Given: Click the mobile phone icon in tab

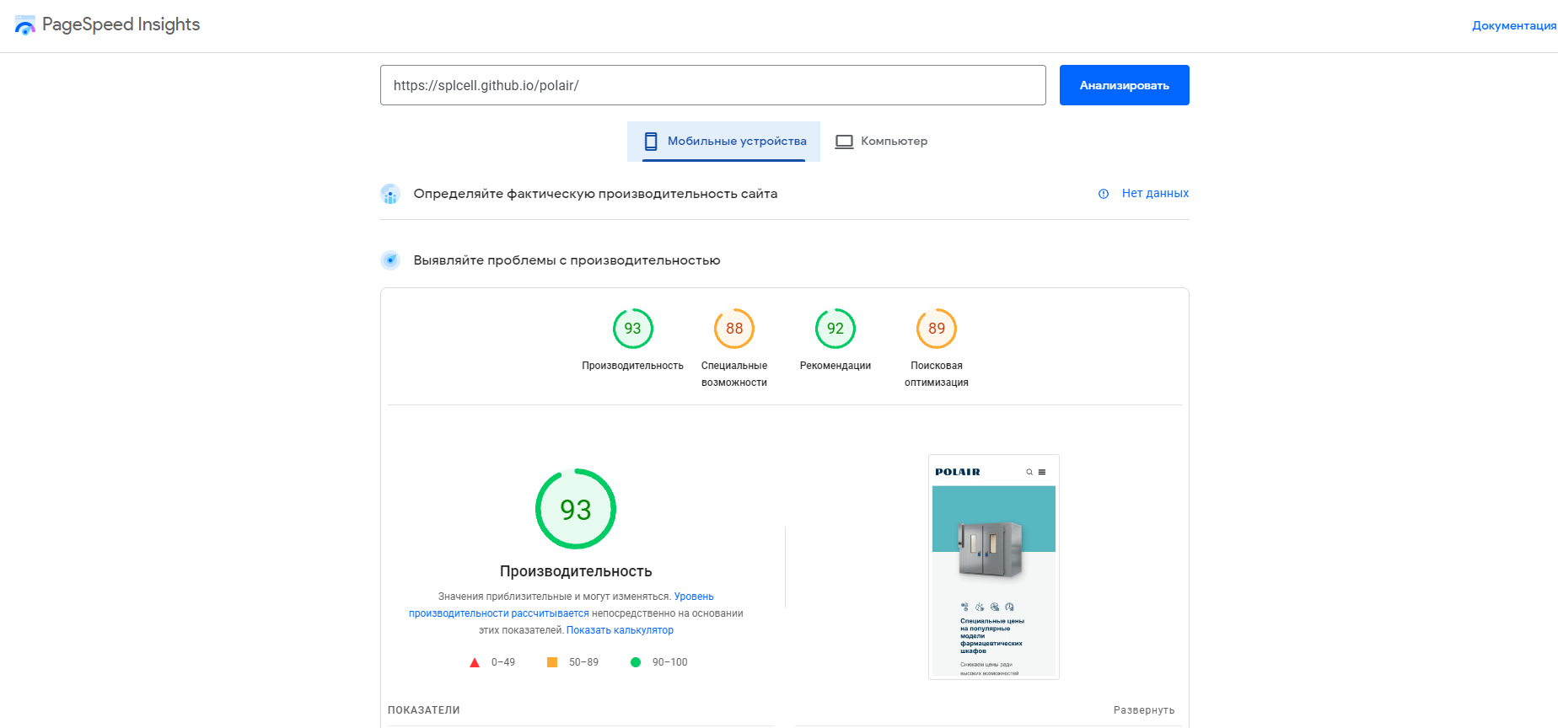Looking at the screenshot, I should (651, 141).
